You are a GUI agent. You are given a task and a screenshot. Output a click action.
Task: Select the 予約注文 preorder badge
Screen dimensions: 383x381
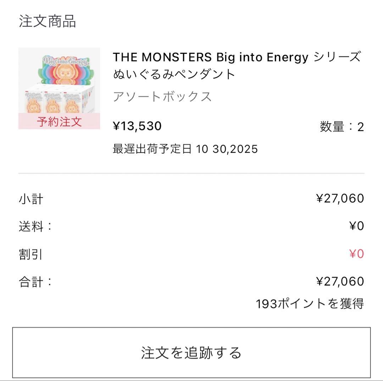pyautogui.click(x=59, y=122)
